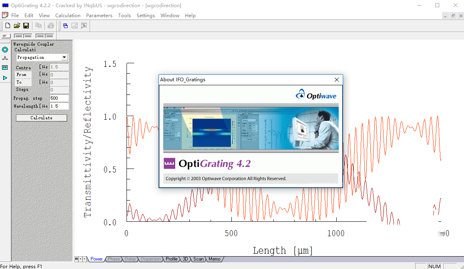Click the Steps value field
The height and width of the screenshot is (269, 464).
59,90
